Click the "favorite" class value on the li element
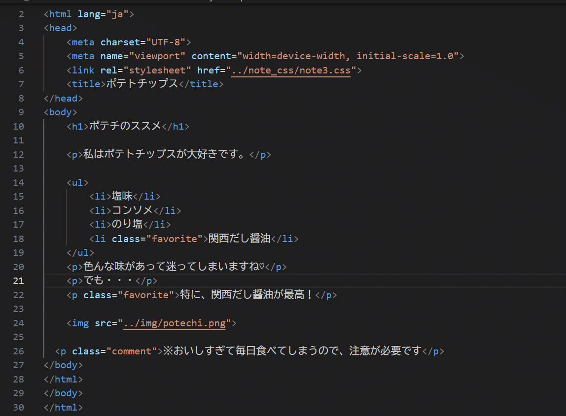This screenshot has height=416, width=566. (172, 239)
